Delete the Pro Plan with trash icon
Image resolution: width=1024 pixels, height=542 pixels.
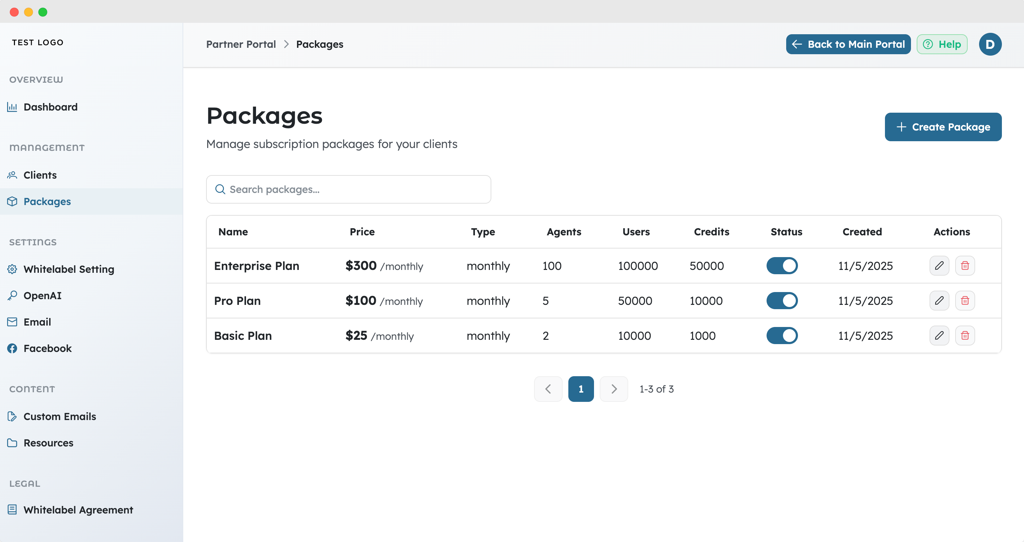(965, 301)
